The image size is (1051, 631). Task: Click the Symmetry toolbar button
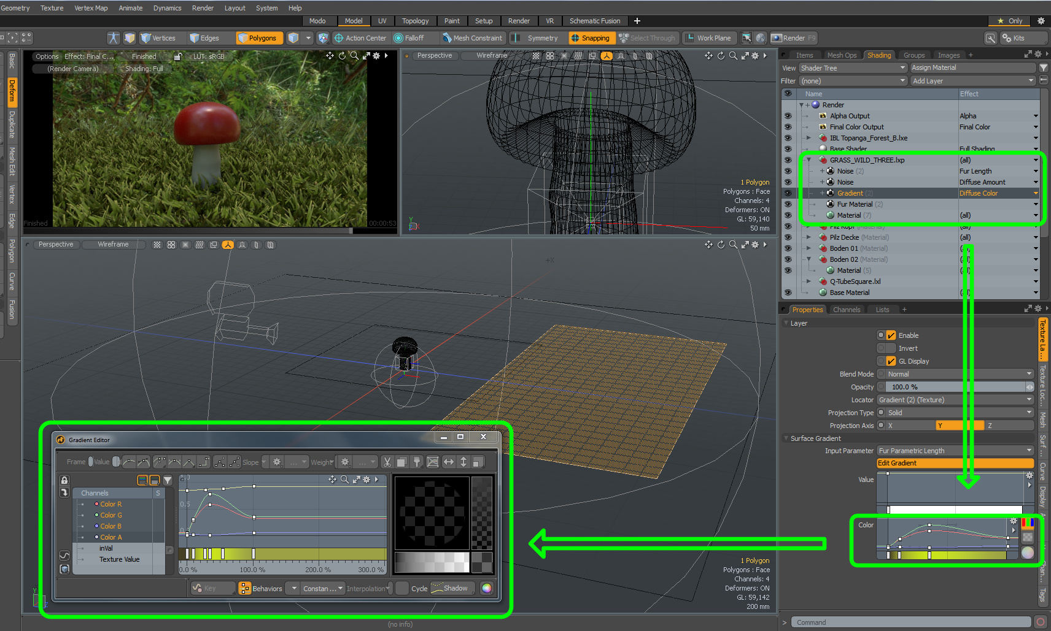point(542,38)
